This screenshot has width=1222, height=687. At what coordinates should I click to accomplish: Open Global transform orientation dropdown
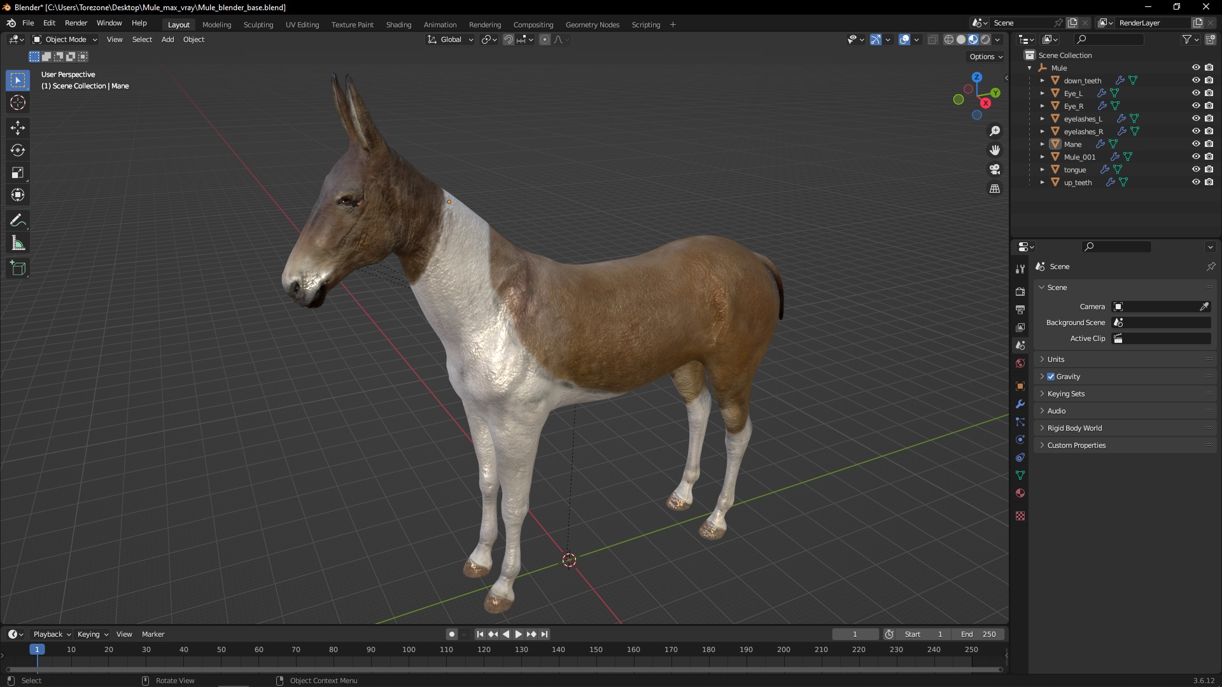click(x=450, y=39)
